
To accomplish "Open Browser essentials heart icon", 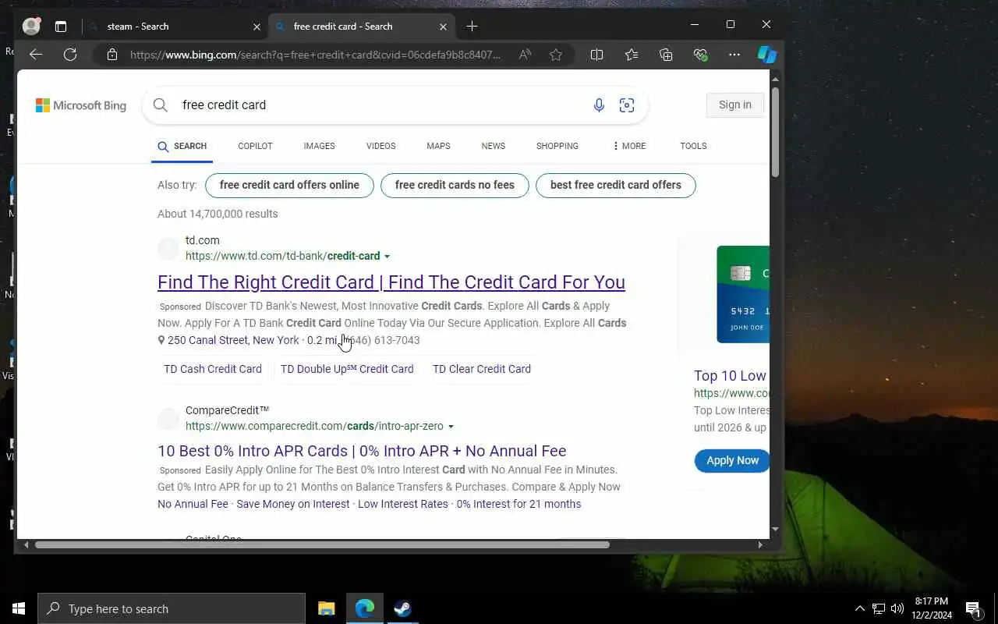I will 700,55.
